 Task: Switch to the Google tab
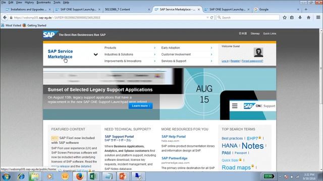coord(276,10)
